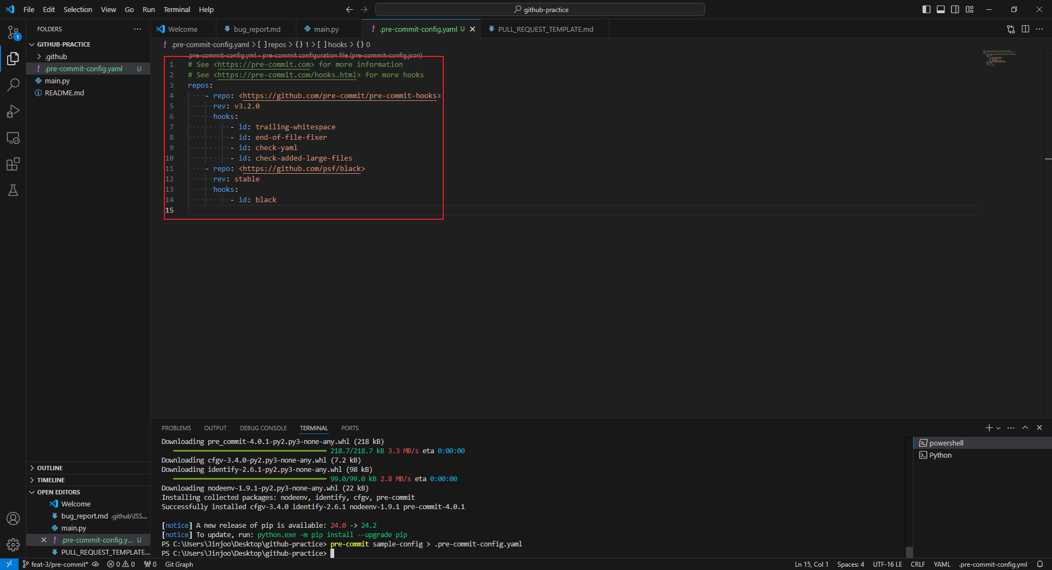Click the terminal vertical scrollbar thumb
This screenshot has height=570, width=1052.
pos(909,552)
